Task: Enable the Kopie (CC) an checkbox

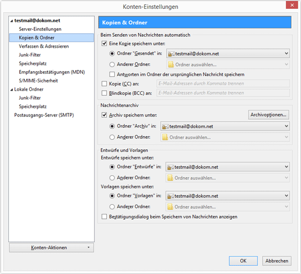Action: coord(104,83)
